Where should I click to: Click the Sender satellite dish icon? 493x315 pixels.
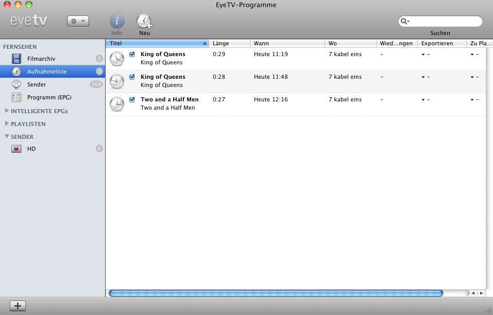pos(16,84)
